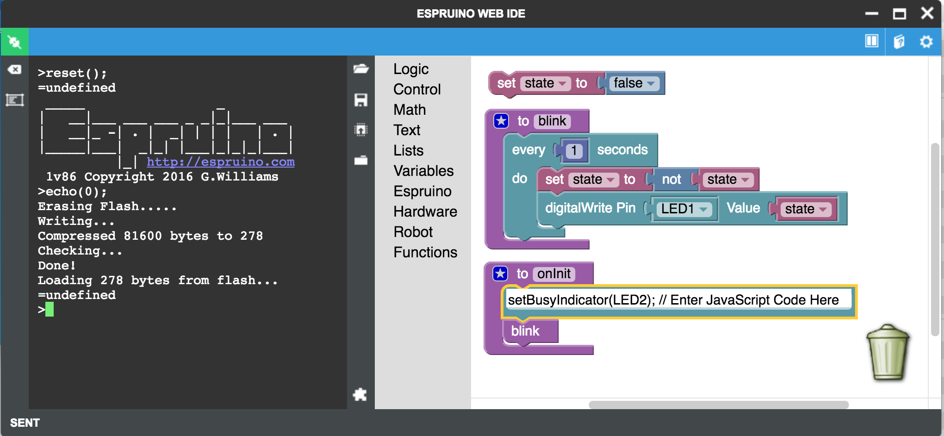Open file using the folder icon
This screenshot has height=436, width=944.
pyautogui.click(x=361, y=69)
